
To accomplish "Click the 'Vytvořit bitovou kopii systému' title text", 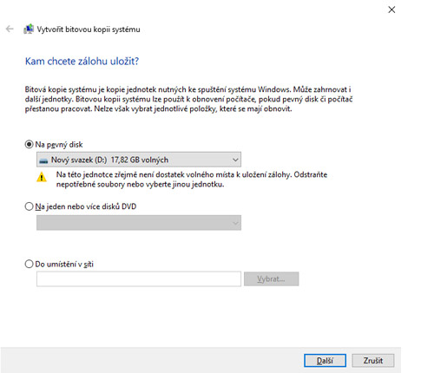I will coord(89,29).
